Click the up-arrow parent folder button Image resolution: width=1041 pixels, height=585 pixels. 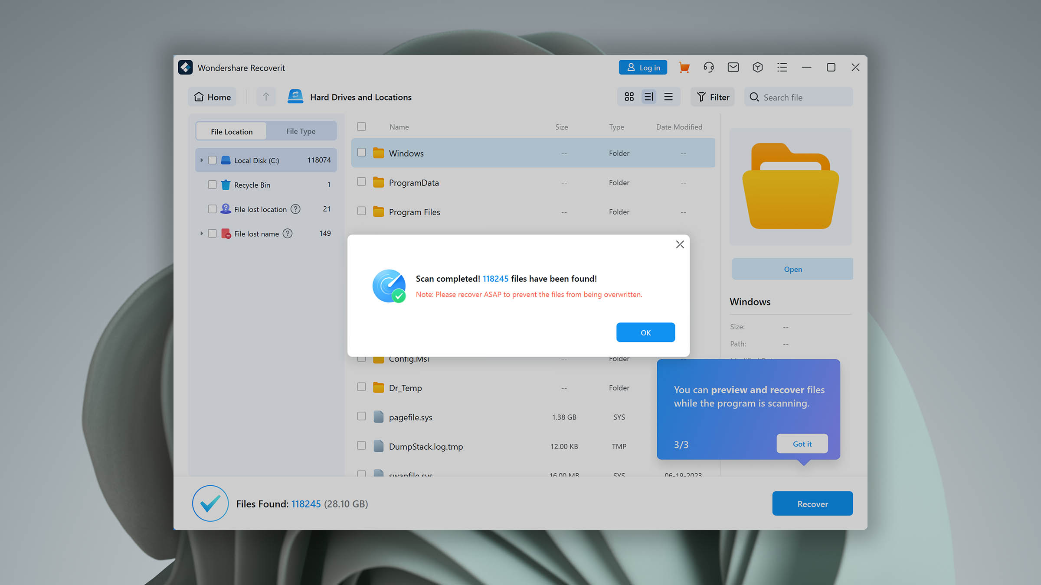[266, 97]
